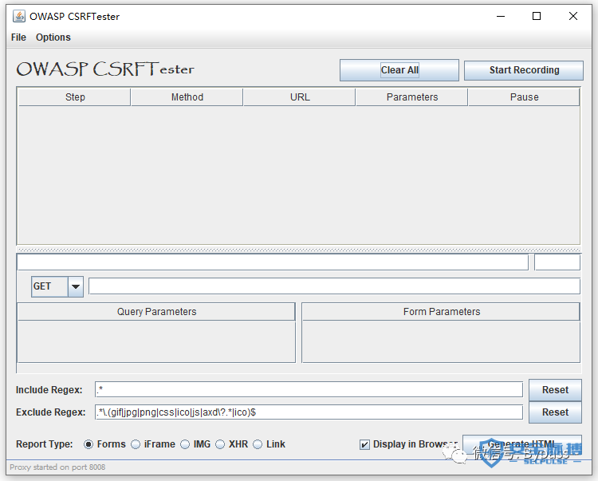Screen dimensions: 598x481
Task: Click the Method column header
Action: pyautogui.click(x=187, y=97)
